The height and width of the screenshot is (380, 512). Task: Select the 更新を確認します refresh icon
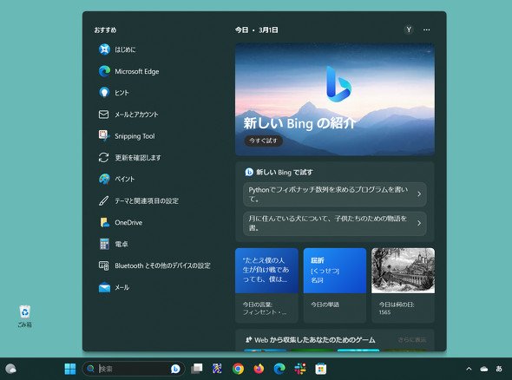104,157
